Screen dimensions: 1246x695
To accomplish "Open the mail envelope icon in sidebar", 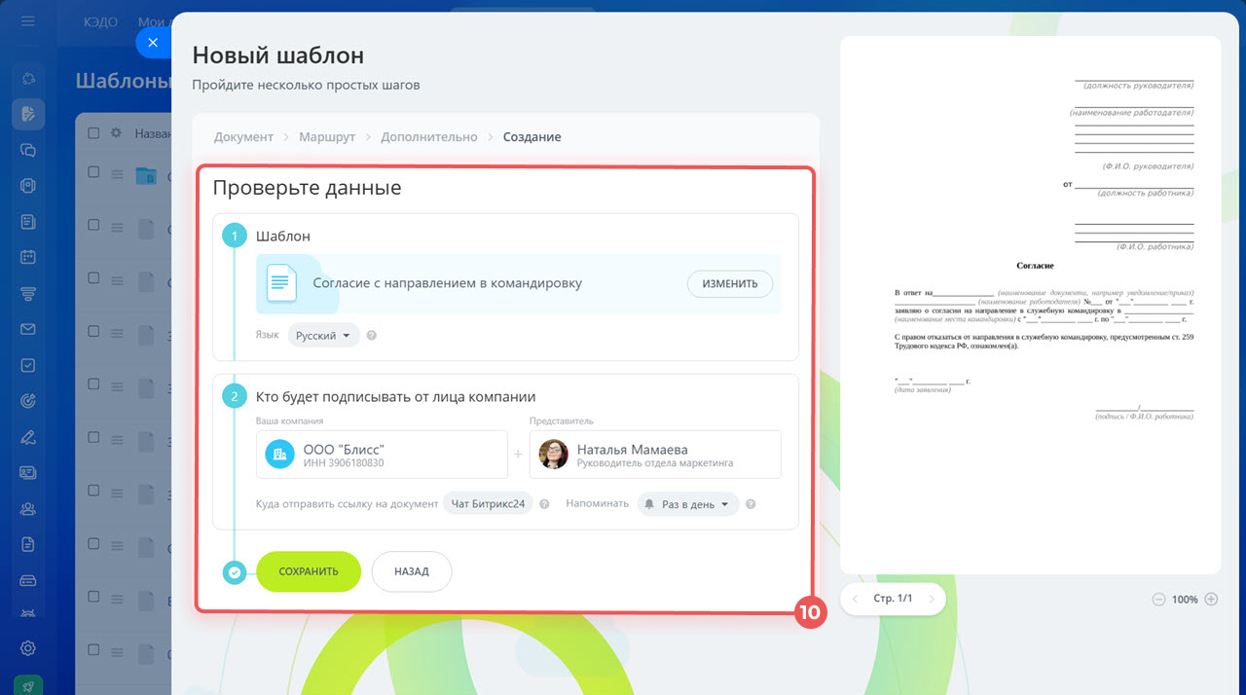I will pos(28,330).
